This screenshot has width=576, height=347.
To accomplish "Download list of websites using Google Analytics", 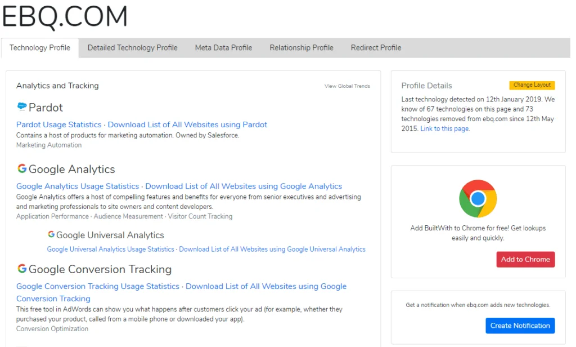I will (244, 186).
